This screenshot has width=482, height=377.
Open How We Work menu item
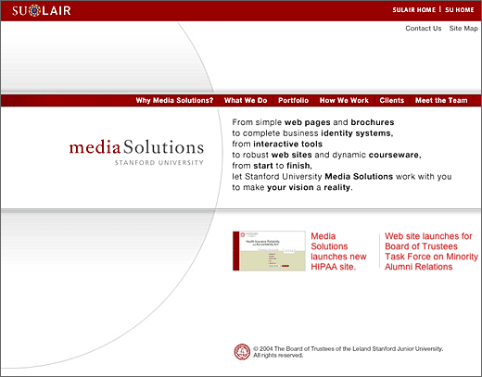click(x=344, y=100)
